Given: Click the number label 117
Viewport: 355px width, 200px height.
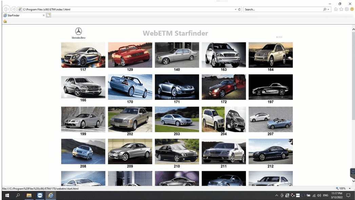Looking at the screenshot, I should 83,70.
